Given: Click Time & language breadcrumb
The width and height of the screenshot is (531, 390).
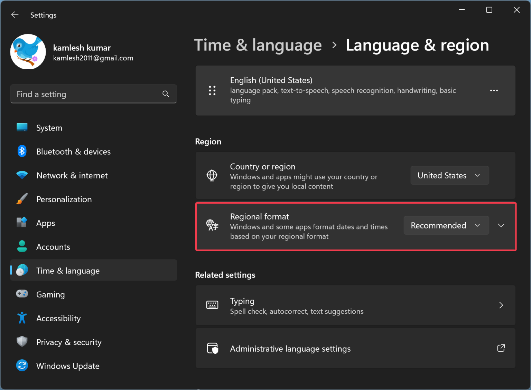Looking at the screenshot, I should click(258, 45).
